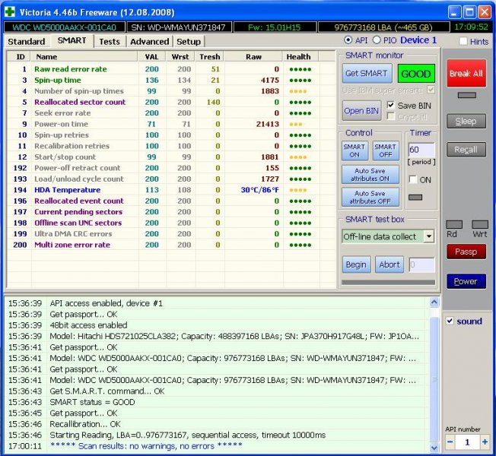
Task: Open the Advanced tab
Action: [149, 41]
